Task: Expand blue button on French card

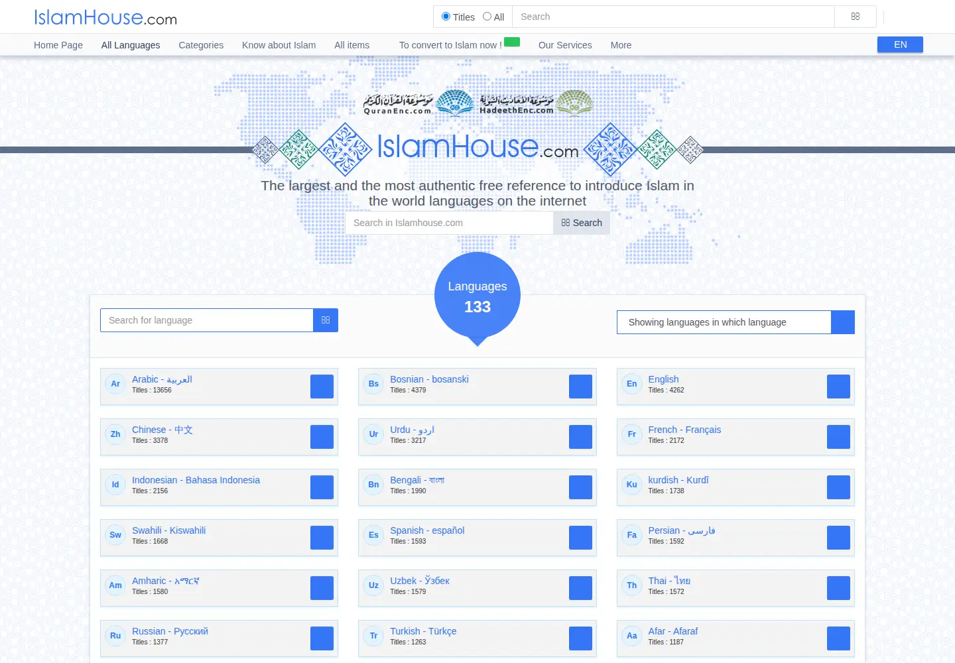Action: tap(838, 437)
